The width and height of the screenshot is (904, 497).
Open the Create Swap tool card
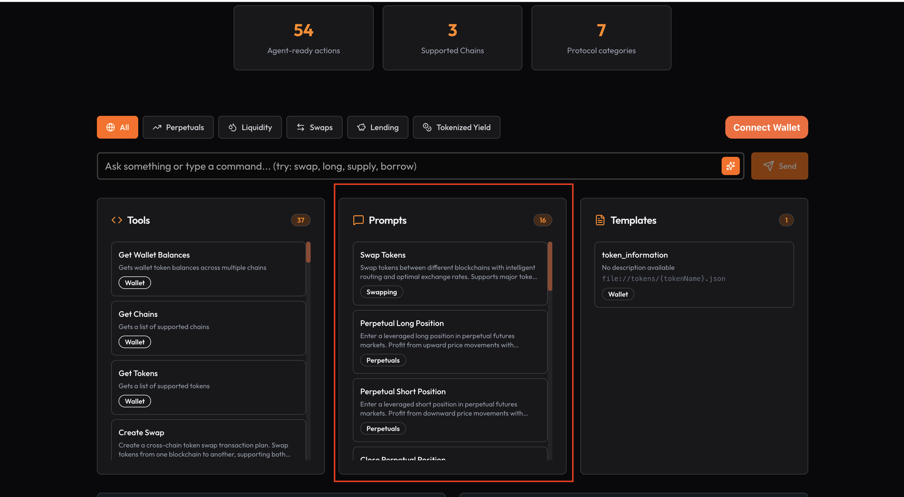(208, 440)
